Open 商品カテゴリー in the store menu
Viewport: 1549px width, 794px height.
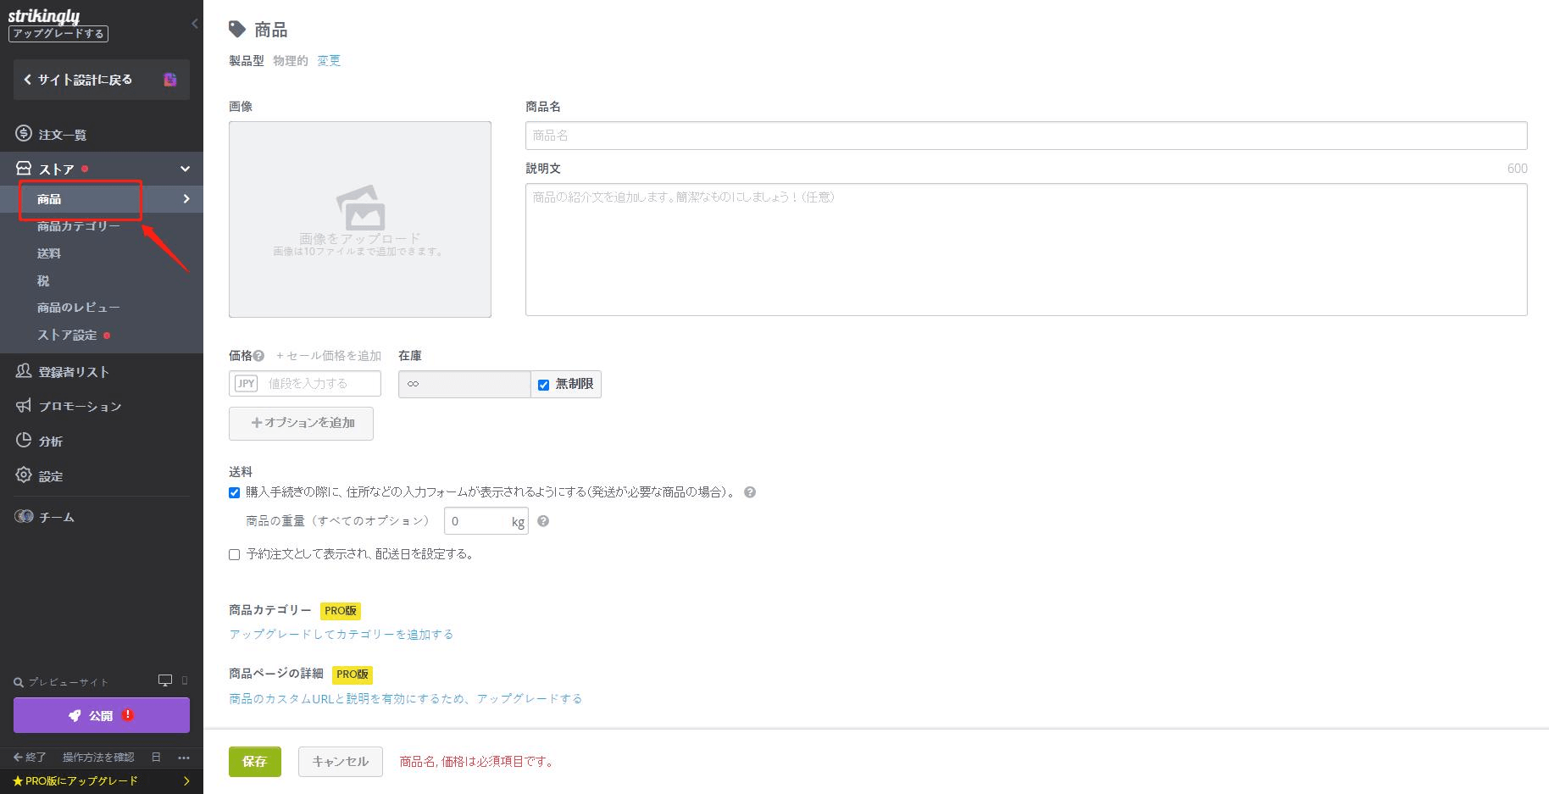pos(78,226)
